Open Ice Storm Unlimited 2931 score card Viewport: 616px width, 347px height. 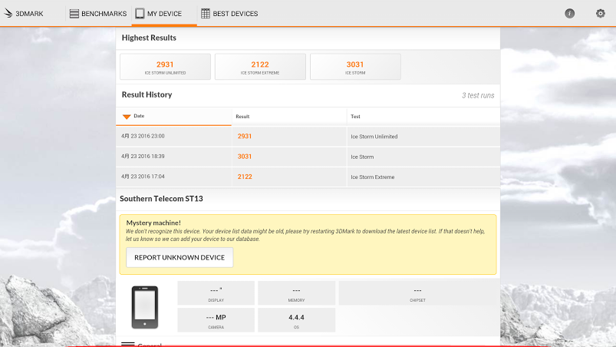click(x=165, y=67)
